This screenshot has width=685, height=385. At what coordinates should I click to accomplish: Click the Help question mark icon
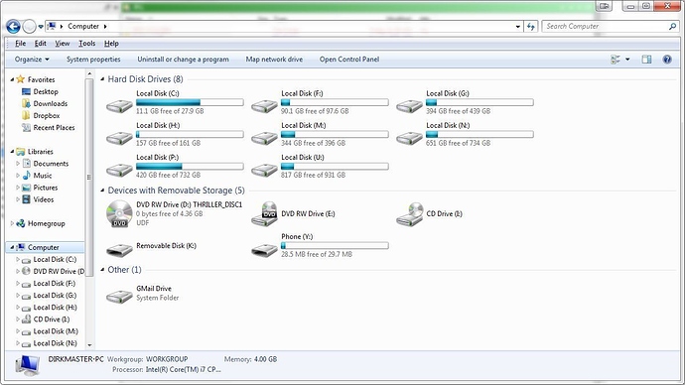point(667,60)
